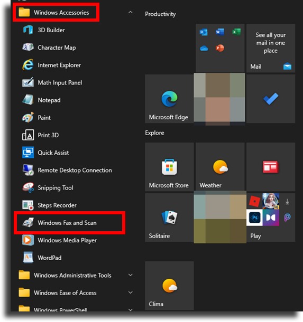Open WordPad icon

(x=28, y=258)
